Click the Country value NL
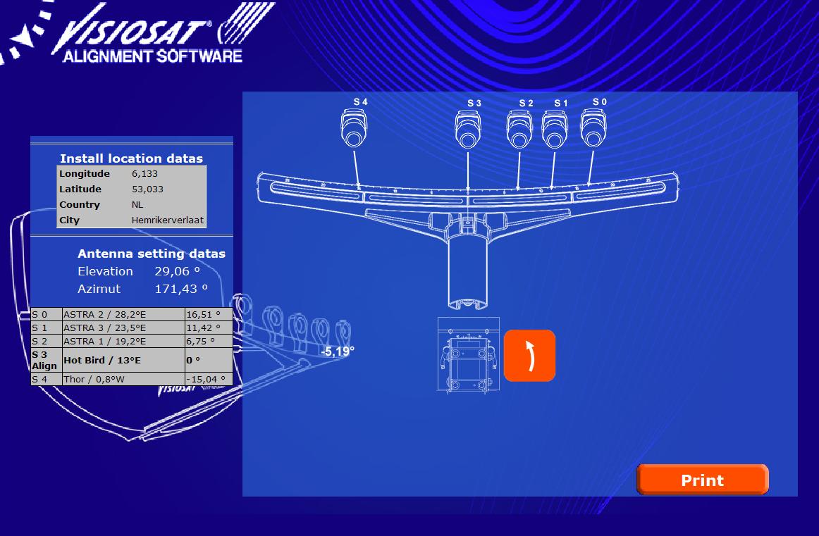This screenshot has width=819, height=536. pyautogui.click(x=137, y=204)
